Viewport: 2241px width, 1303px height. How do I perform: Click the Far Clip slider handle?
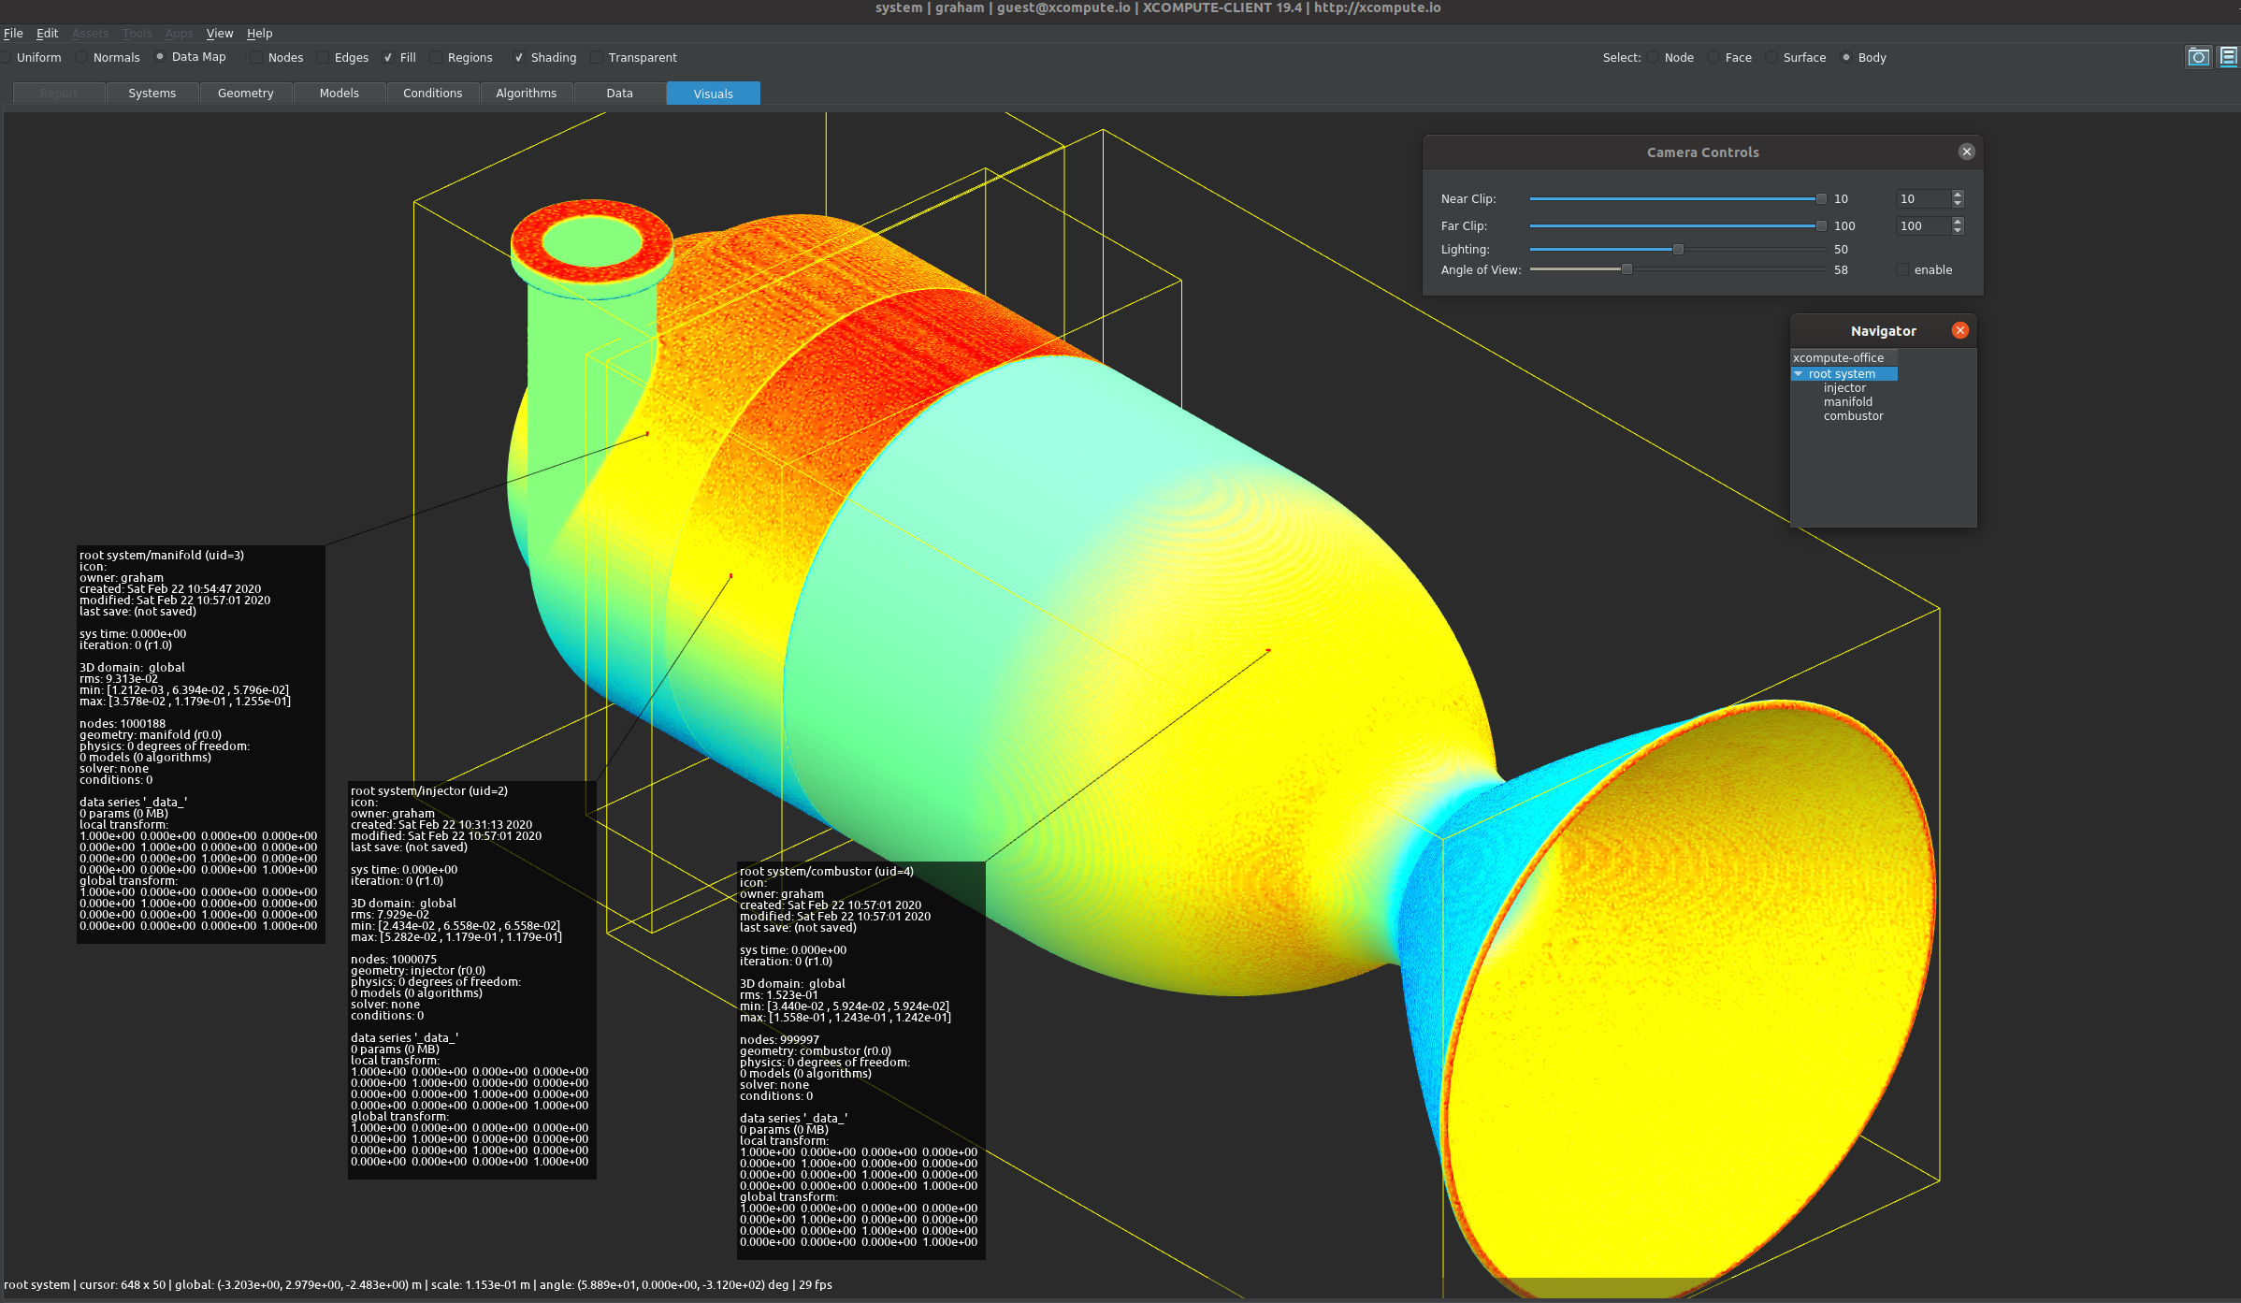pos(1821,226)
